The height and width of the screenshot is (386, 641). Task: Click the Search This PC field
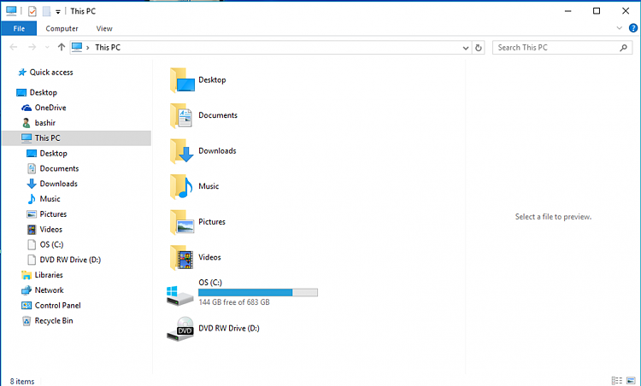point(562,48)
